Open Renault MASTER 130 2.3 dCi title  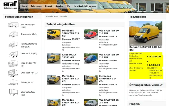coord(145,48)
